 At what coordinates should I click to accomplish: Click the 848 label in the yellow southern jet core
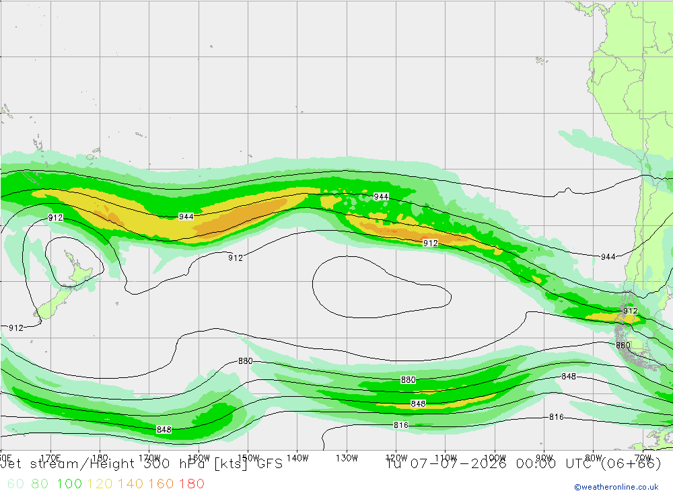click(x=418, y=404)
